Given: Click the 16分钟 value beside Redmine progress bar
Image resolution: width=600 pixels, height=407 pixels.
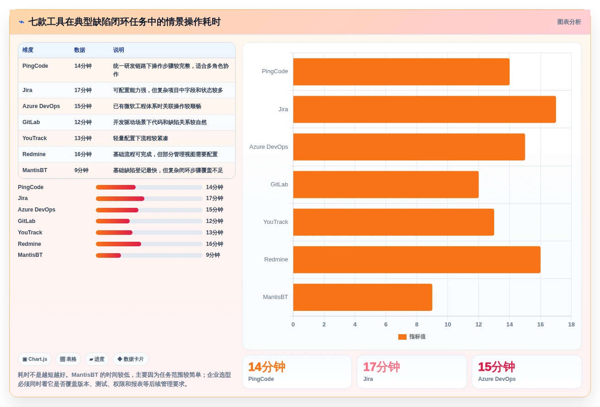Looking at the screenshot, I should tap(215, 244).
